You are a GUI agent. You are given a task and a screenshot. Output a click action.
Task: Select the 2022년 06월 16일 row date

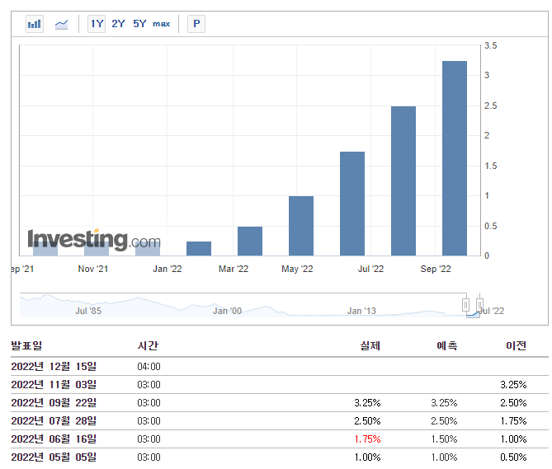click(54, 439)
